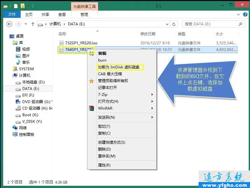Click the 4,602,692 size cell
This screenshot has height=188, width=250.
pos(226,50)
